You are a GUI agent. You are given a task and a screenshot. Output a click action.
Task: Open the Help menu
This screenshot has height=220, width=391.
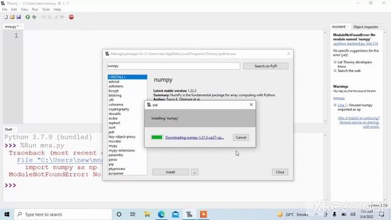pos(57,10)
